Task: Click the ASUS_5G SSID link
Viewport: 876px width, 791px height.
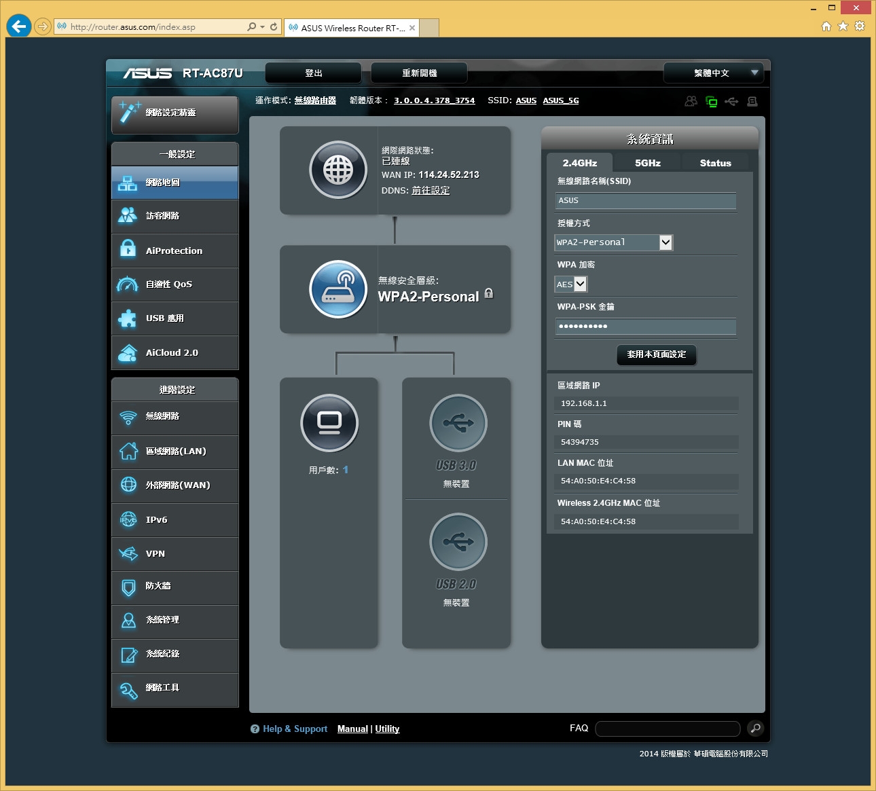Action: tap(561, 100)
